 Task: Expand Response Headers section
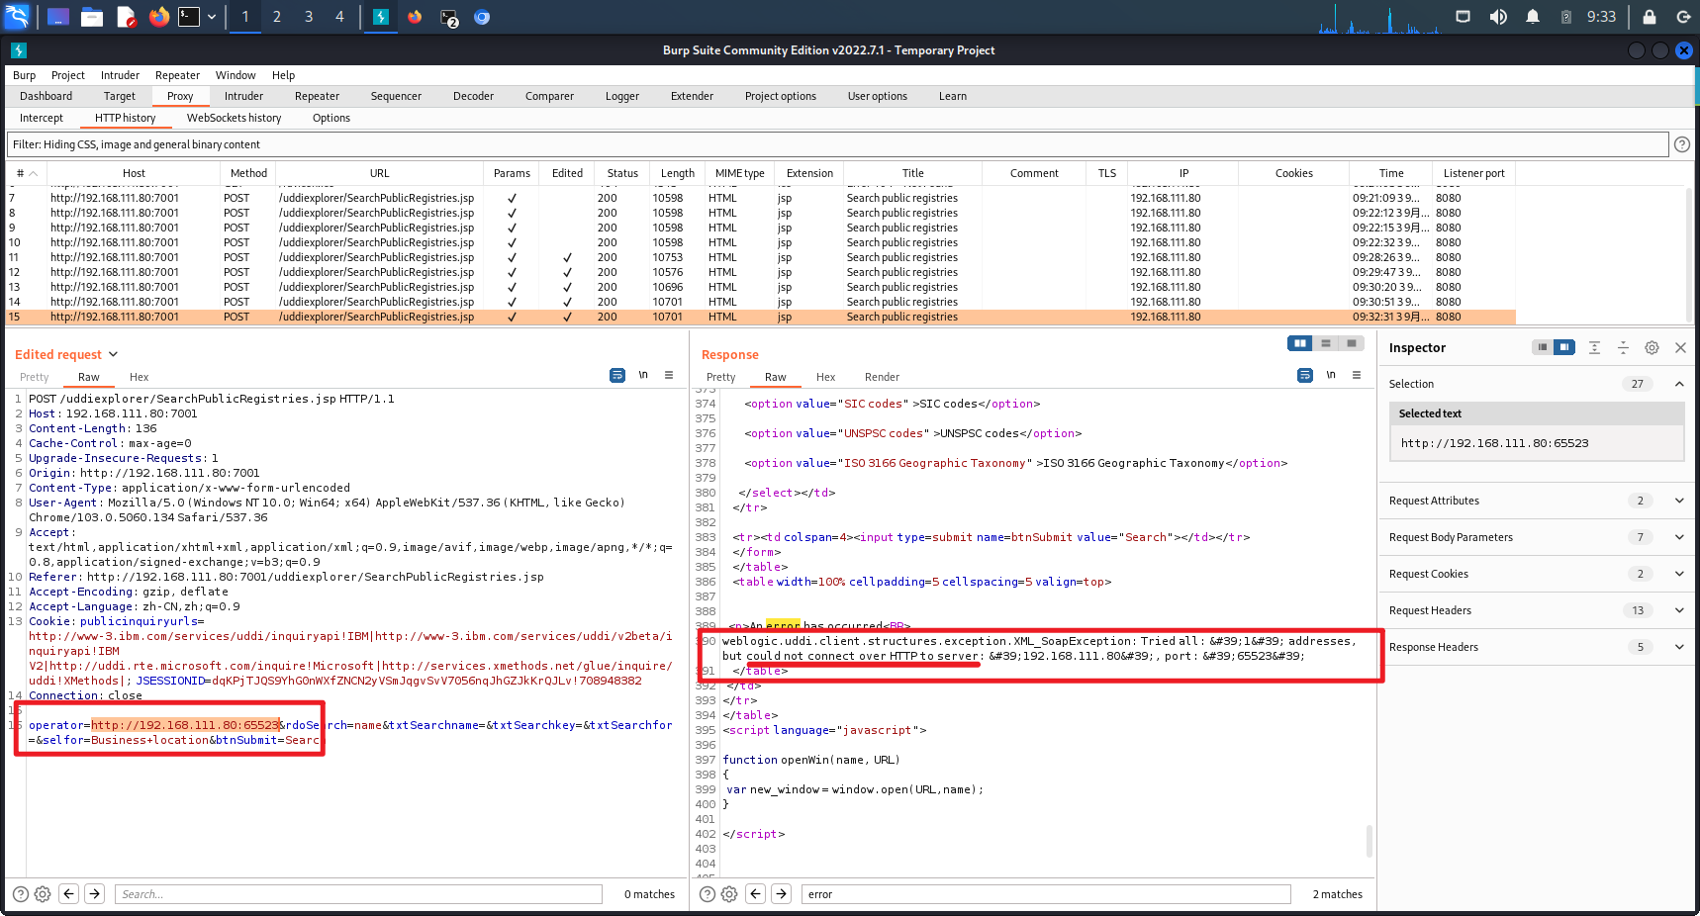[1679, 647]
